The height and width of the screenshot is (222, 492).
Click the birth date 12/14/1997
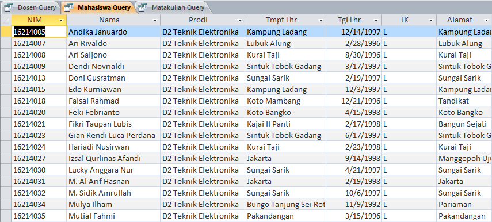click(x=361, y=32)
